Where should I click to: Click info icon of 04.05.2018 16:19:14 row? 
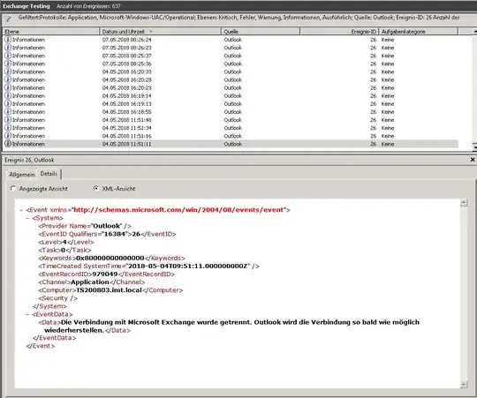pos(8,95)
